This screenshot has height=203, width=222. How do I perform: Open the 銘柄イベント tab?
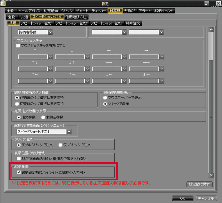point(163,11)
